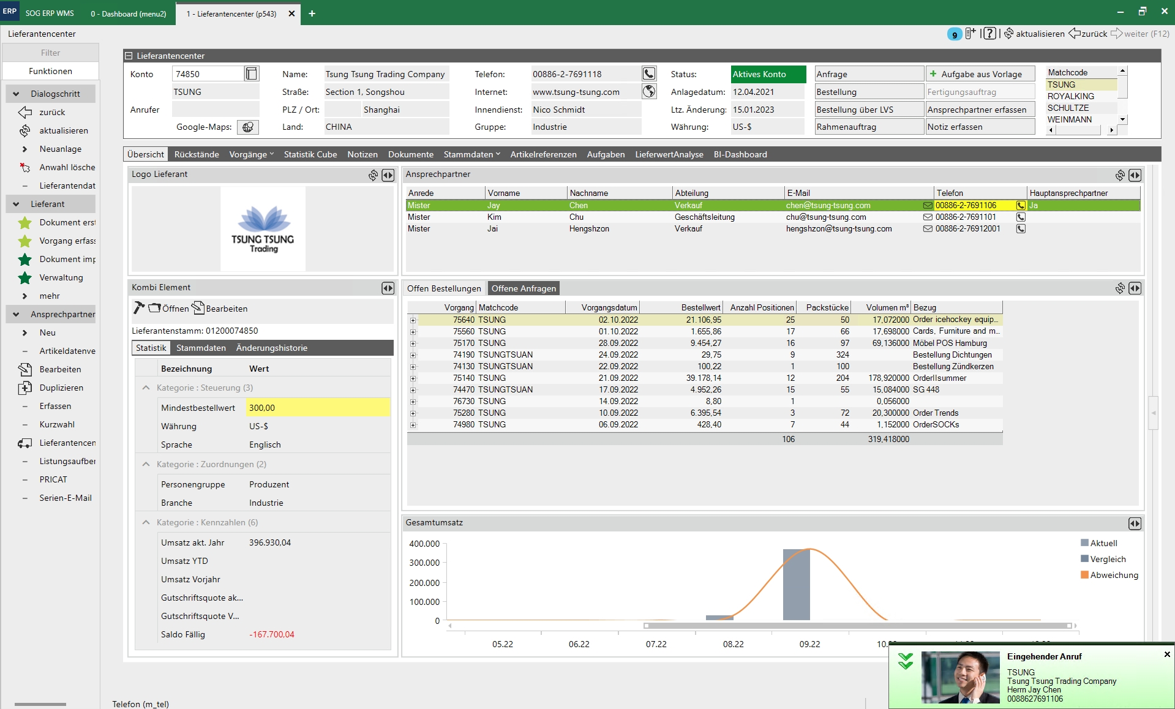Image resolution: width=1175 pixels, height=709 pixels.
Task: Click the Bestellung button
Action: [x=868, y=92]
